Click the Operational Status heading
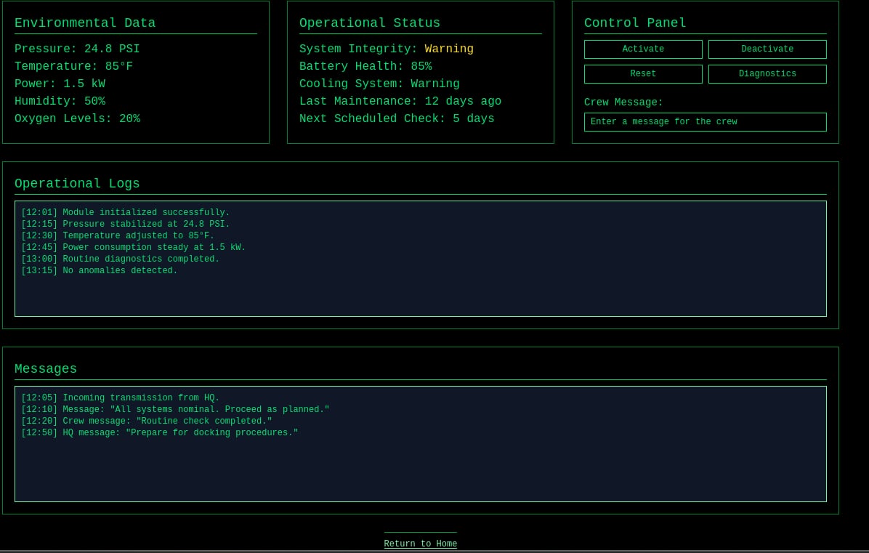 coord(370,23)
